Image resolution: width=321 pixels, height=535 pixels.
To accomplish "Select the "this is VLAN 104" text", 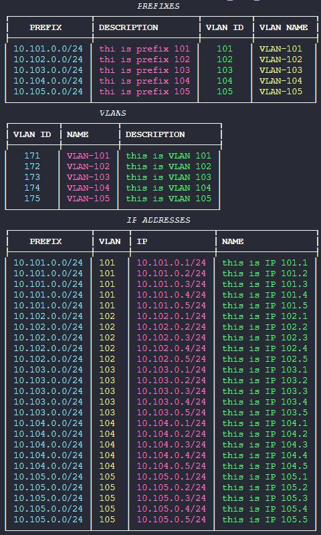I will click(169, 188).
